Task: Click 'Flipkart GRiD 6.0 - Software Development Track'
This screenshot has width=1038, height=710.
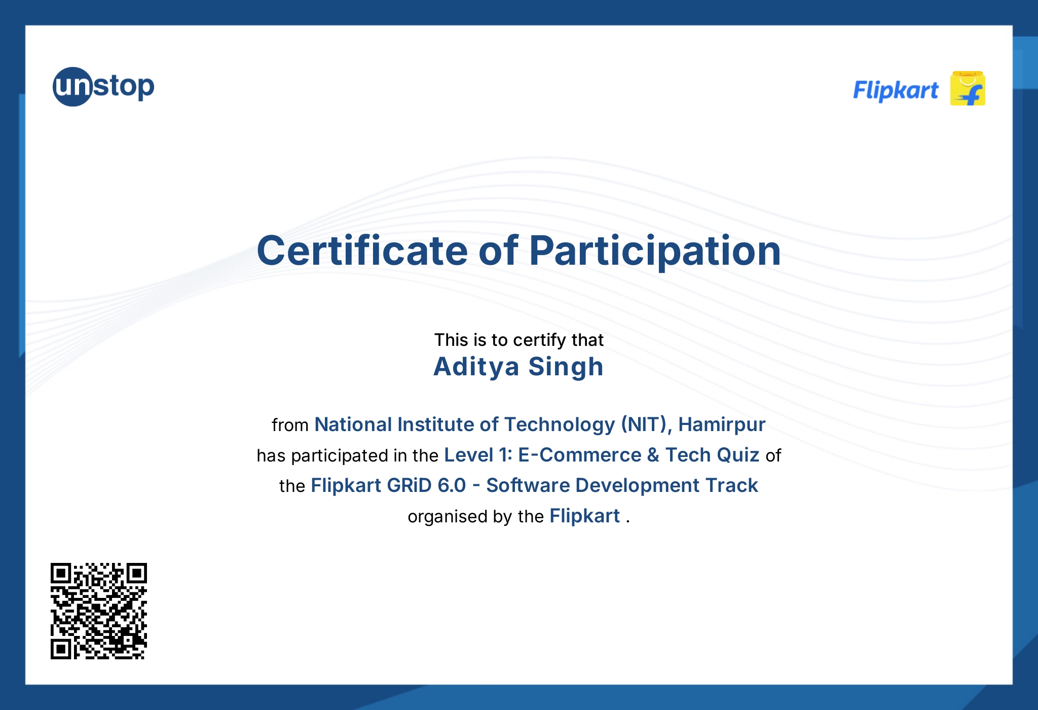Action: click(534, 486)
